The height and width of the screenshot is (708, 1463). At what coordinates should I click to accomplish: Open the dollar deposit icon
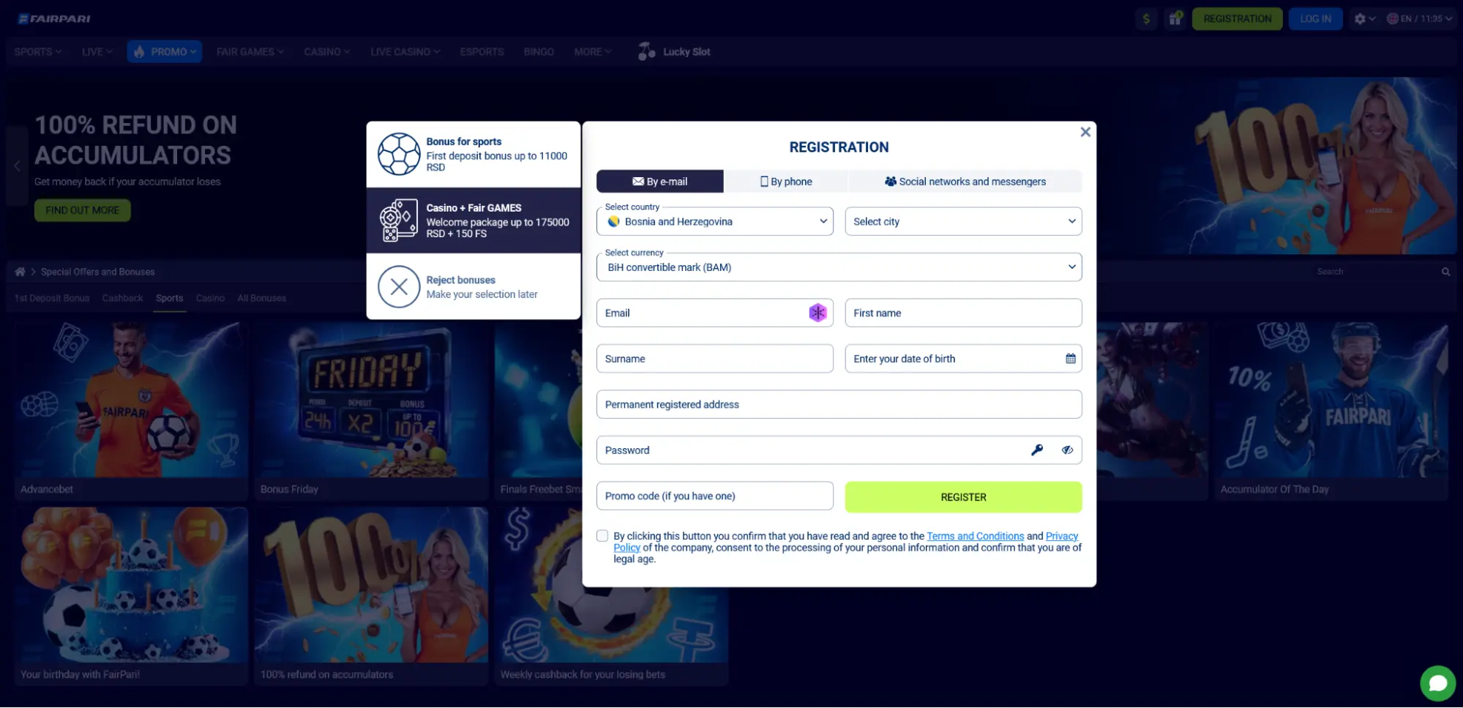[x=1146, y=19]
